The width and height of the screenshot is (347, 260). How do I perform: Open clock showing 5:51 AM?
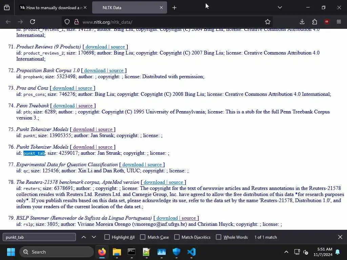click(323, 252)
